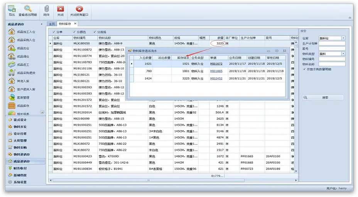This screenshot has height=197, width=358.
Task: Open 客户退货入库 in the sidebar
Action: pos(22,89)
